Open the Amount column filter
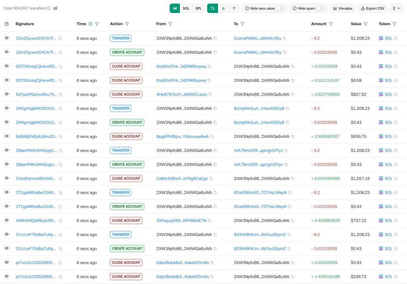The height and width of the screenshot is (284, 407). (x=330, y=24)
